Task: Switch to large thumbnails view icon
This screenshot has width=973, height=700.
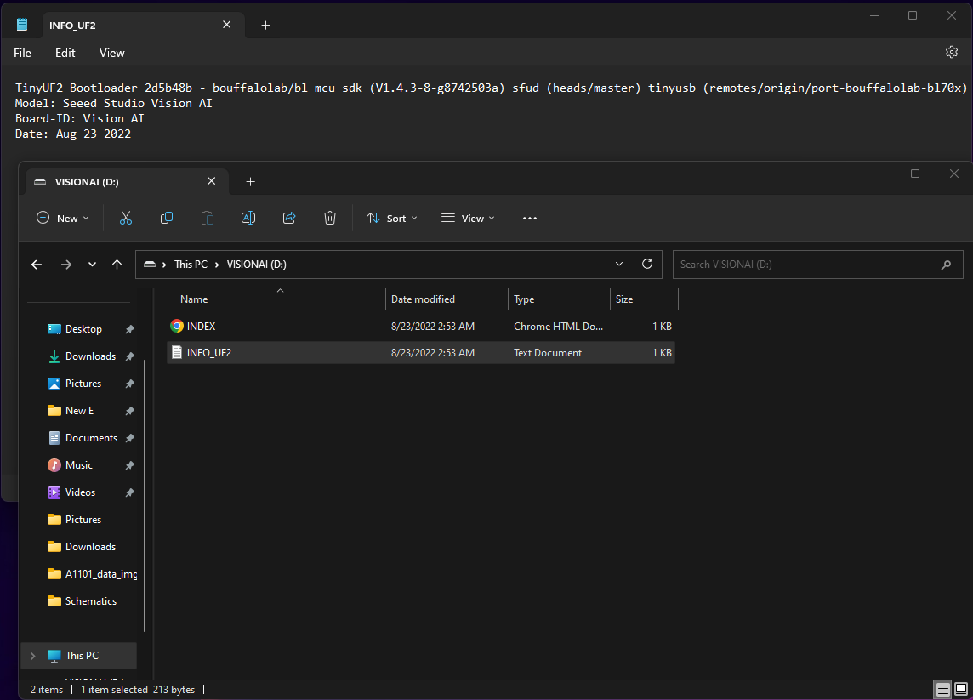Action: [x=961, y=689]
